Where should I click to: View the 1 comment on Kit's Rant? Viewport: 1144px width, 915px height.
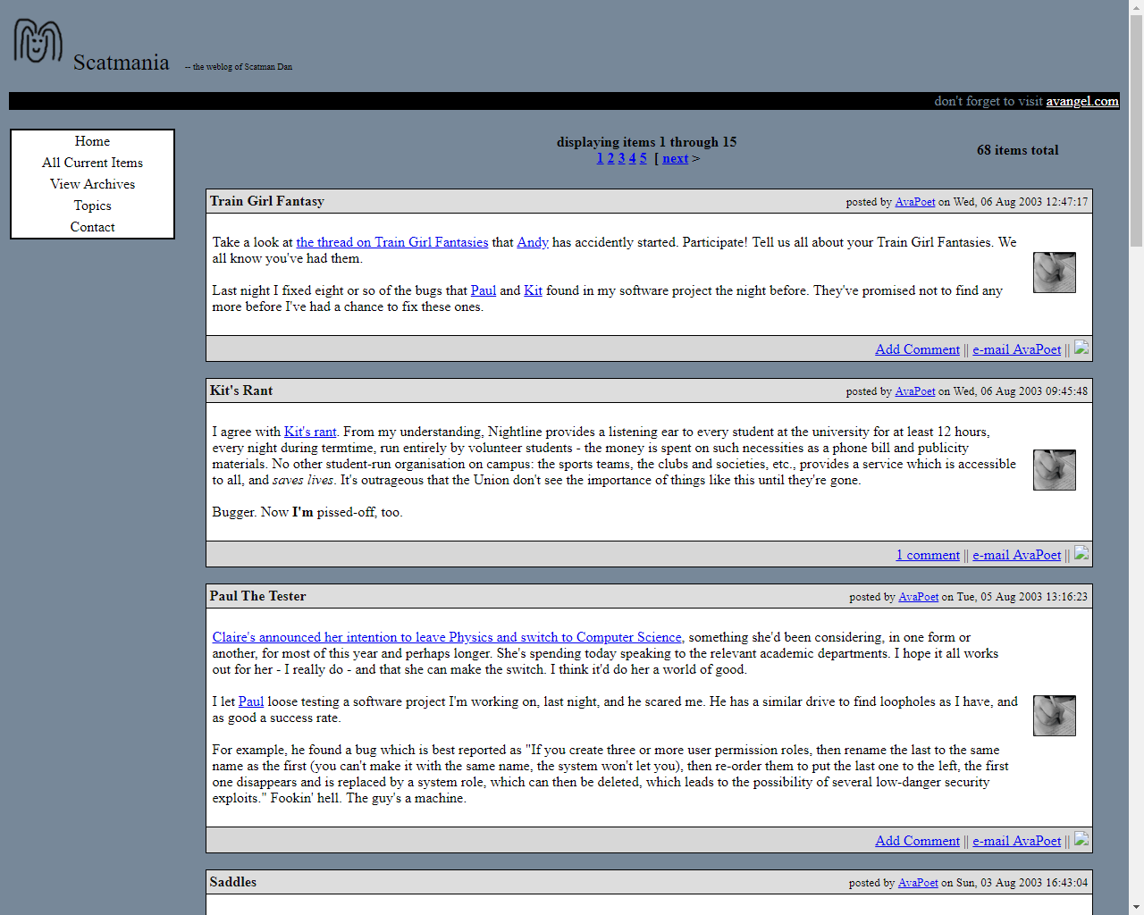(928, 555)
